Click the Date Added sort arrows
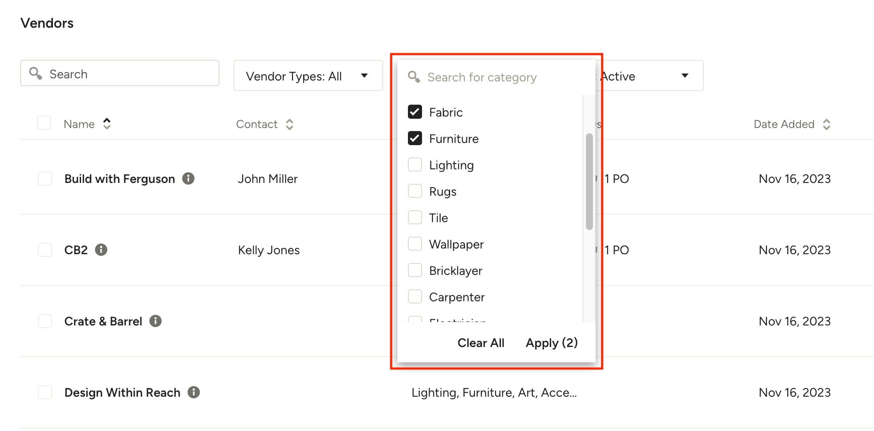Screen dimensions: 874x431 tap(826, 124)
